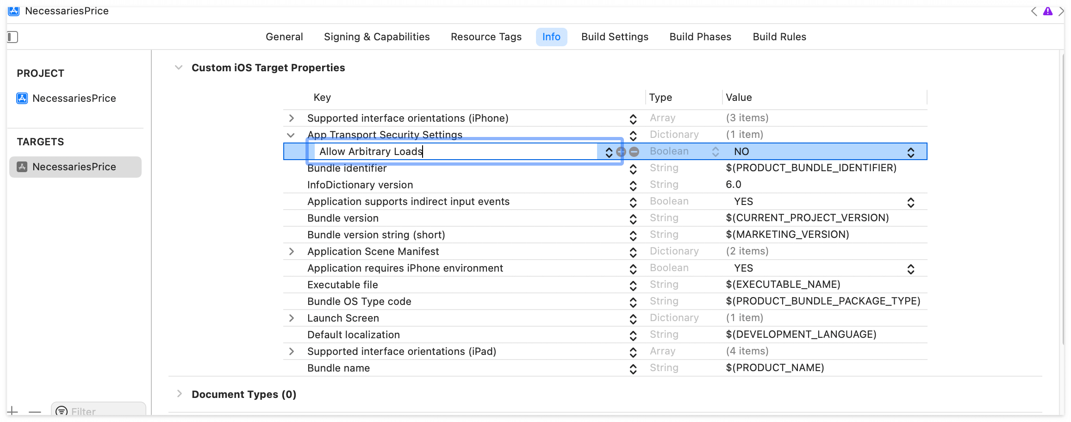The height and width of the screenshot is (422, 1071).
Task: Switch to the General tab
Action: click(x=284, y=37)
